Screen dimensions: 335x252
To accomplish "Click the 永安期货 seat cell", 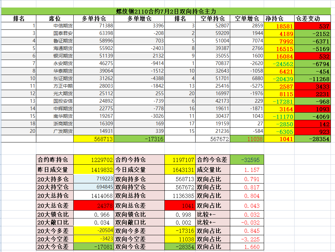I will pos(55,63).
